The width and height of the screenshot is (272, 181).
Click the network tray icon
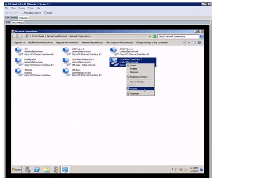tap(181, 170)
